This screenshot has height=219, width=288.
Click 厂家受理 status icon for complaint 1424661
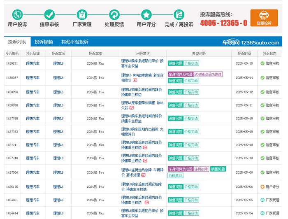tap(262, 200)
